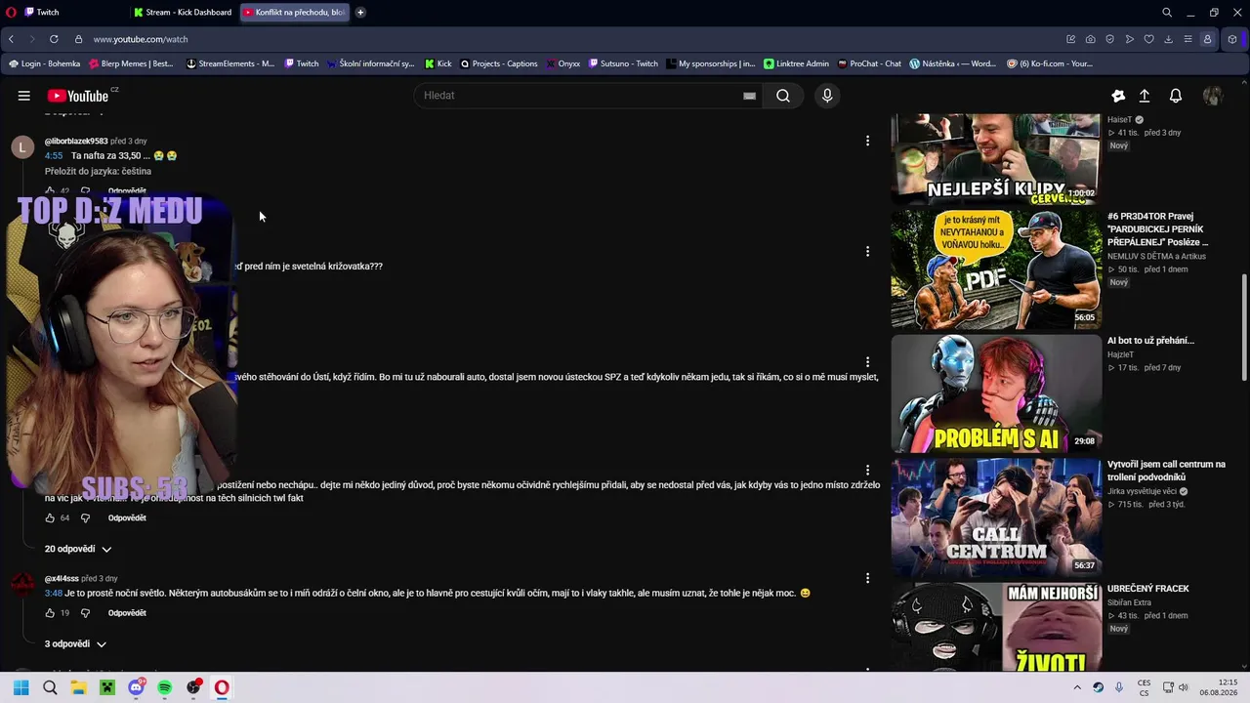Expand 3 odpovědi replies

(75, 644)
